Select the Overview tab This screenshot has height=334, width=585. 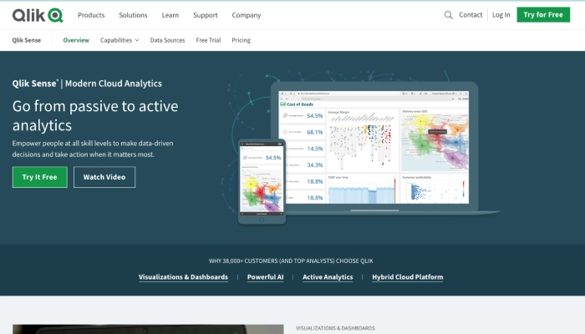[x=76, y=40]
